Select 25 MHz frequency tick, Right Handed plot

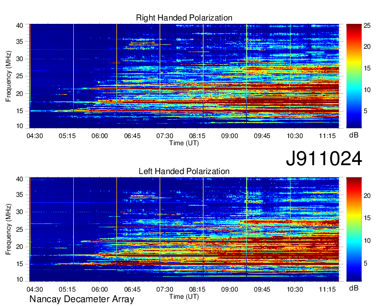click(19, 76)
